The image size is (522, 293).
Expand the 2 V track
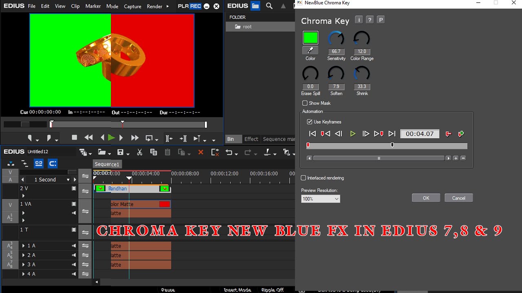coord(23,196)
